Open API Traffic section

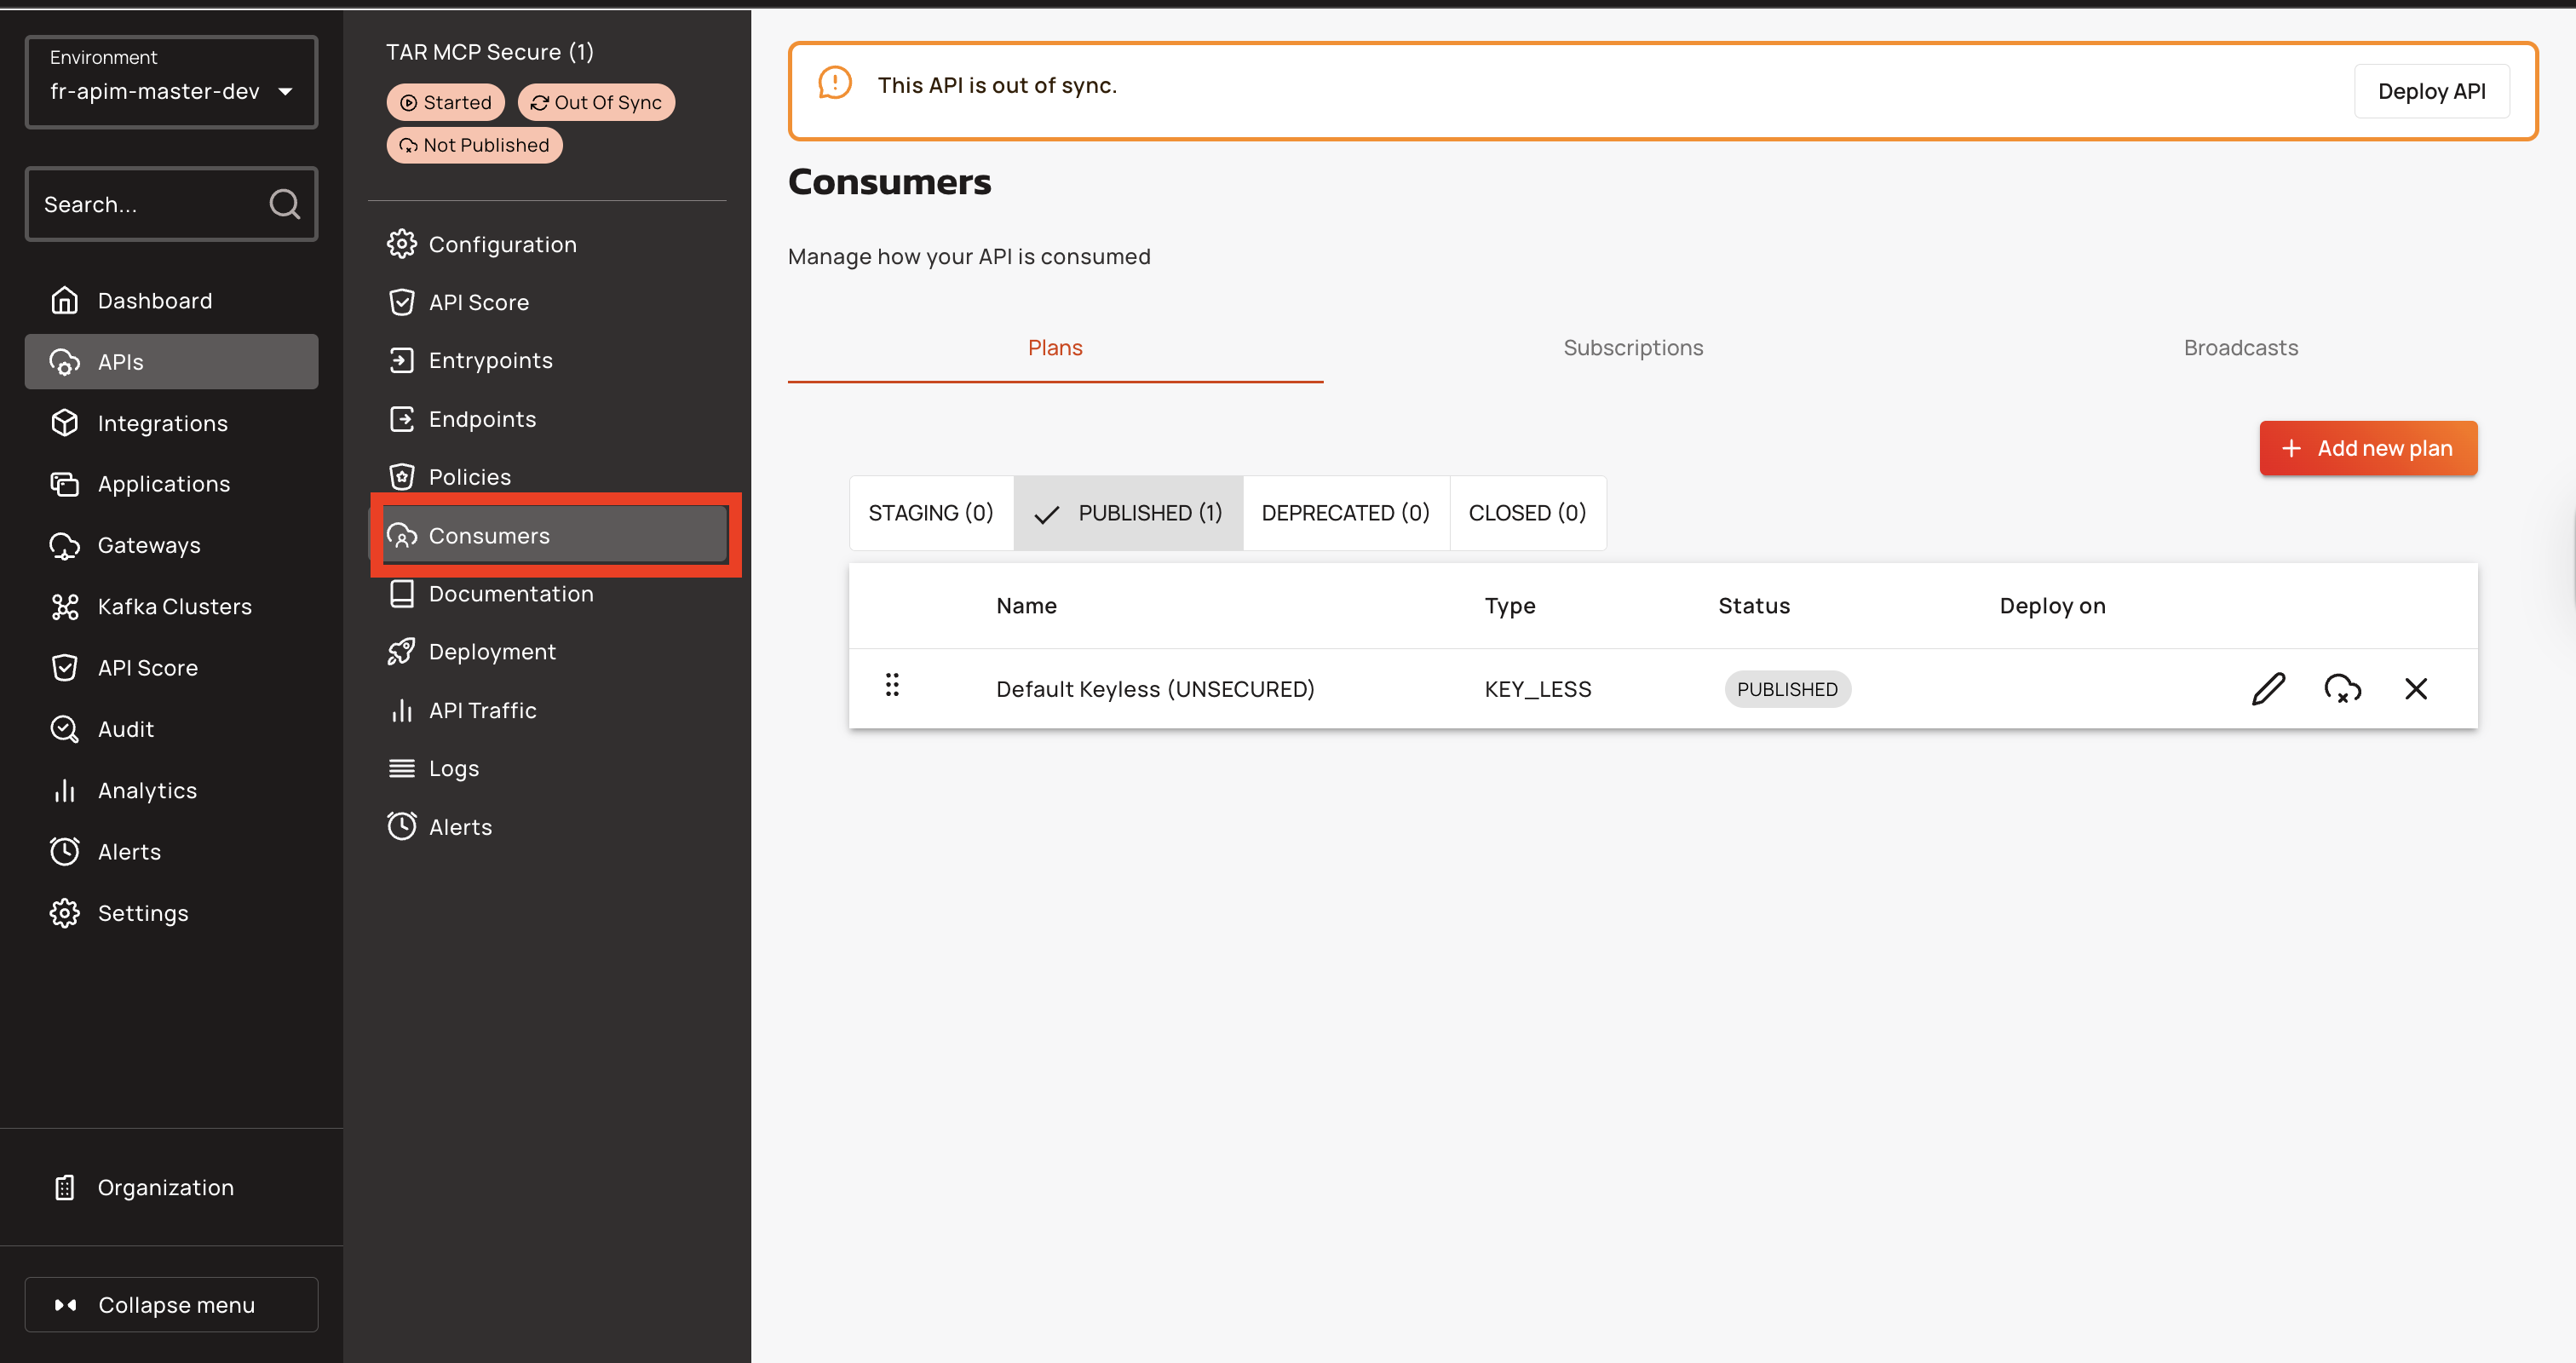482,711
